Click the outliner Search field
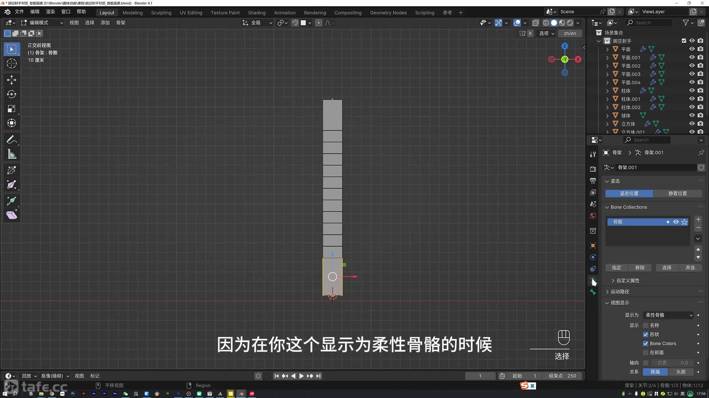This screenshot has width=709, height=398. [x=649, y=23]
